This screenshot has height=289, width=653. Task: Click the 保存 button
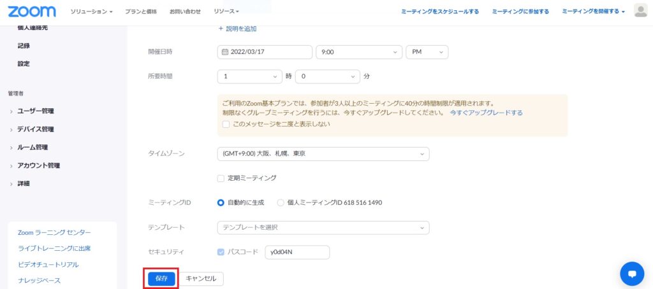point(161,279)
